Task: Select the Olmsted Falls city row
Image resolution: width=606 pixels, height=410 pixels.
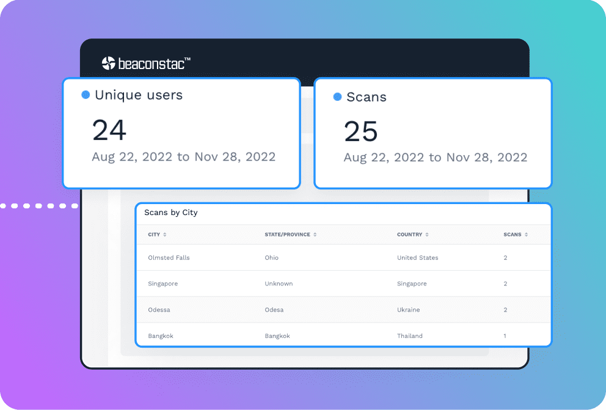Action: point(169,258)
